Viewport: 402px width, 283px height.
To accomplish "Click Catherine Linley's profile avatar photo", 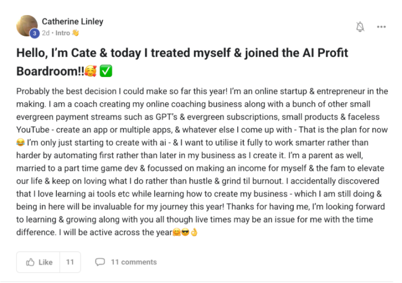I will click(27, 25).
